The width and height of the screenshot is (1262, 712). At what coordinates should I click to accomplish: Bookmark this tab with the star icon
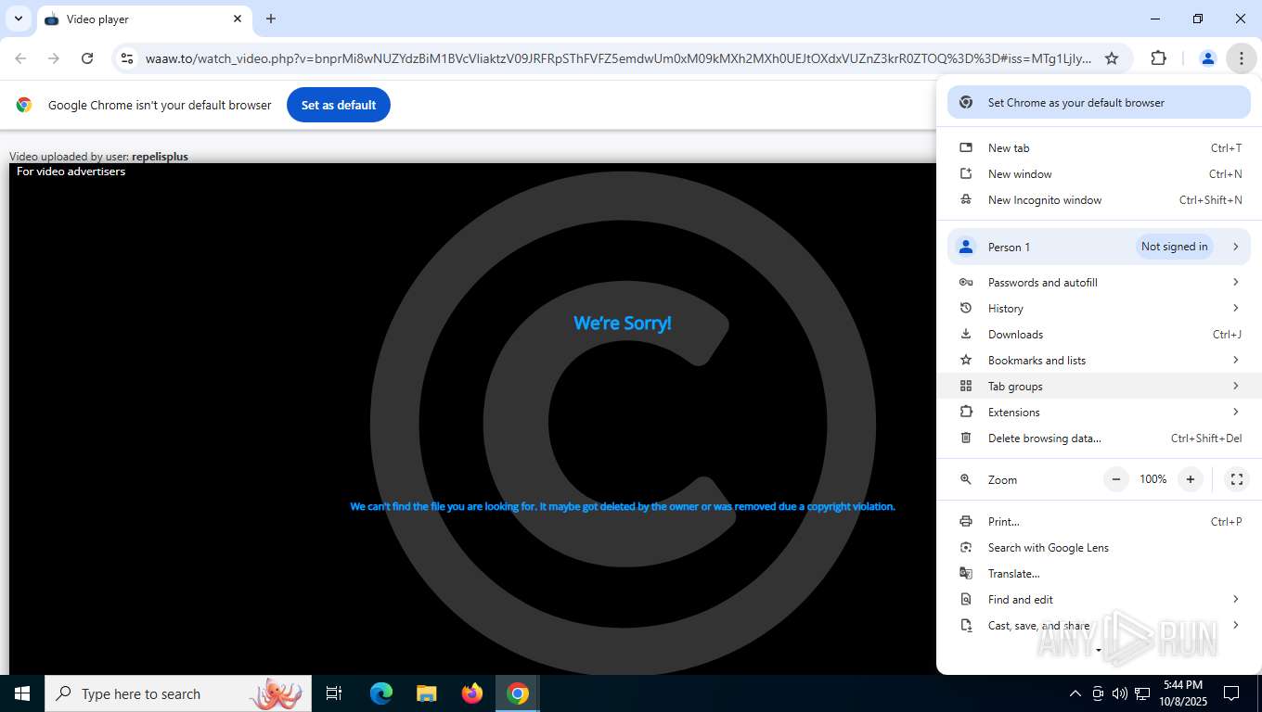pos(1112,58)
